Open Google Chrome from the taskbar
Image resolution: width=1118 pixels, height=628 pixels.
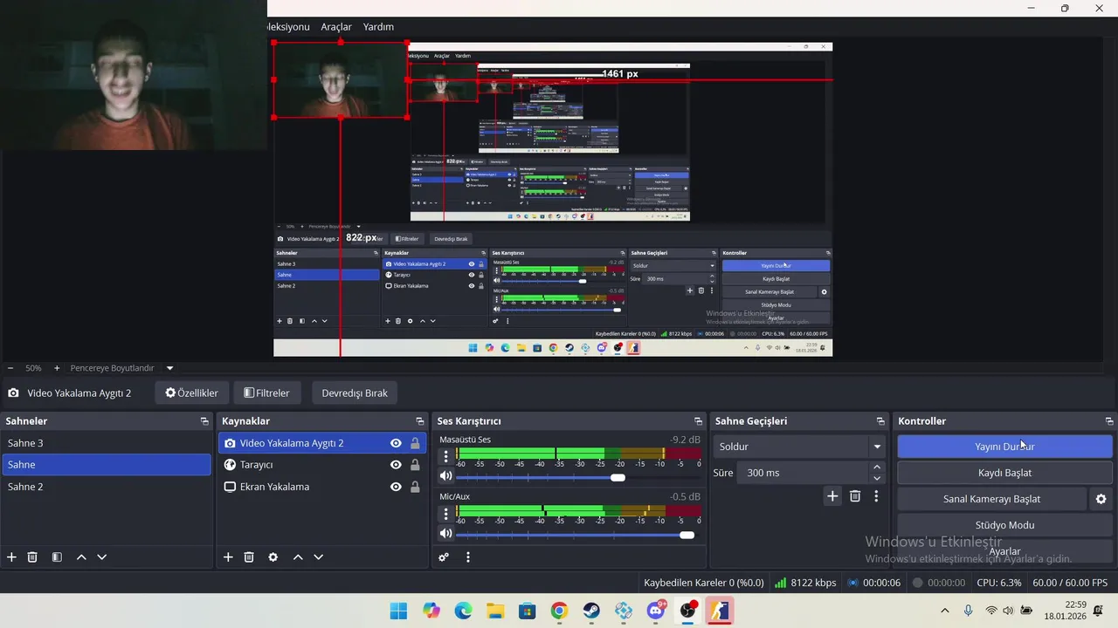[559, 611]
